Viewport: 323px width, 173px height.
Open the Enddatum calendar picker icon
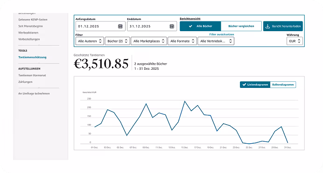pos(172,26)
